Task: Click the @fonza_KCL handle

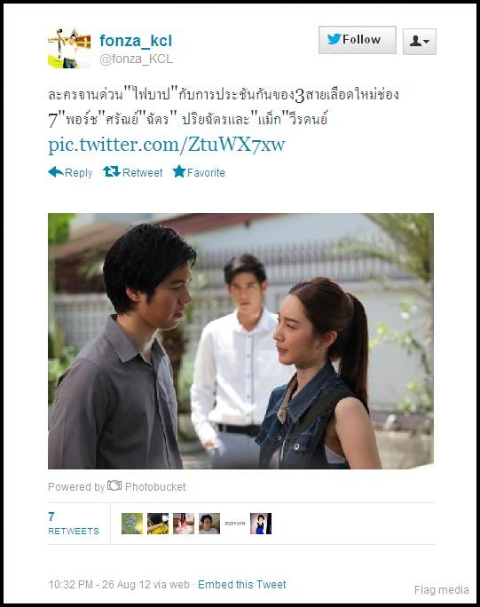Action: tap(137, 59)
